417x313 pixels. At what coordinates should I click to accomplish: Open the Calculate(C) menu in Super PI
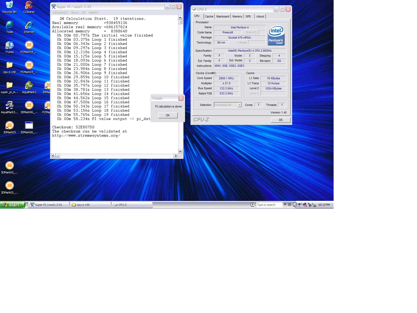coord(60,13)
